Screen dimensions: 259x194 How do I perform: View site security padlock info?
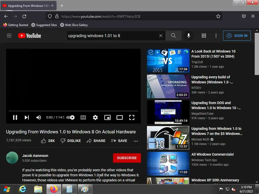[x=57, y=16]
